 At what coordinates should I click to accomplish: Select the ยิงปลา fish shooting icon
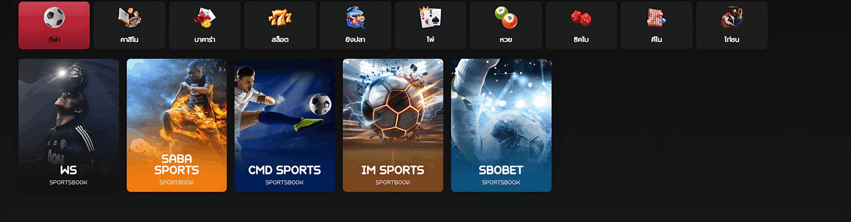pyautogui.click(x=355, y=17)
